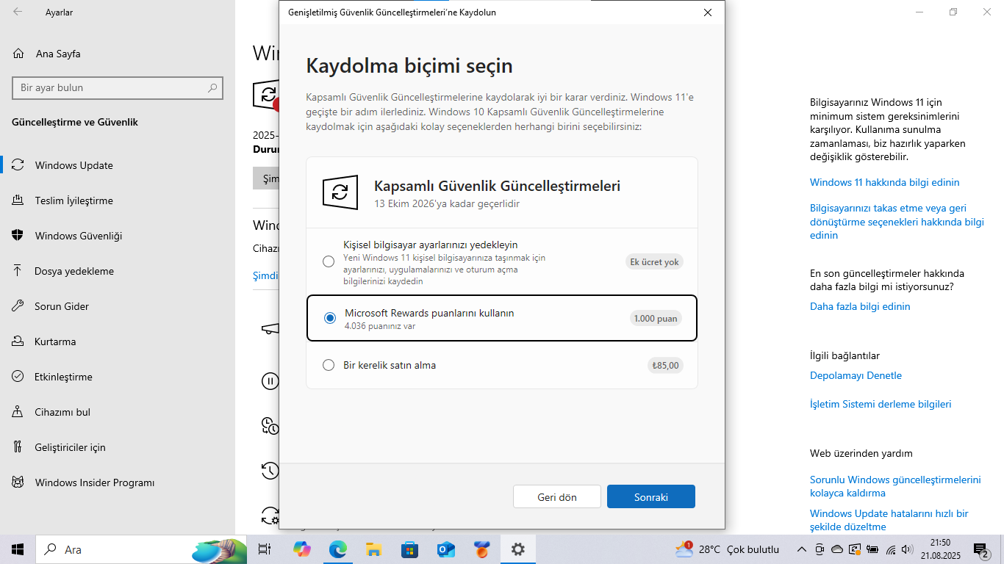Click the Windows Insider Programı icon
1004x564 pixels.
tap(18, 482)
